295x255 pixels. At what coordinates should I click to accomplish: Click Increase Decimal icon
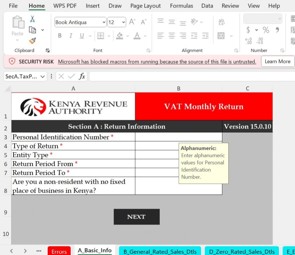[x=248, y=41]
